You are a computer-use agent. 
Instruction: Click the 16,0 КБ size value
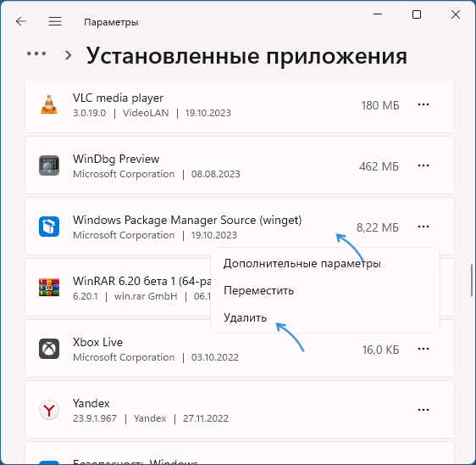click(380, 350)
